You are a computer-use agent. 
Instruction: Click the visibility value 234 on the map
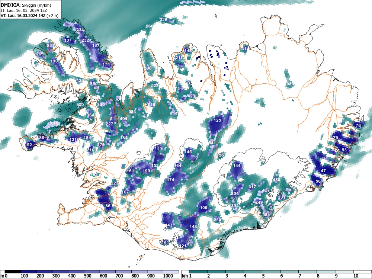click(80, 30)
